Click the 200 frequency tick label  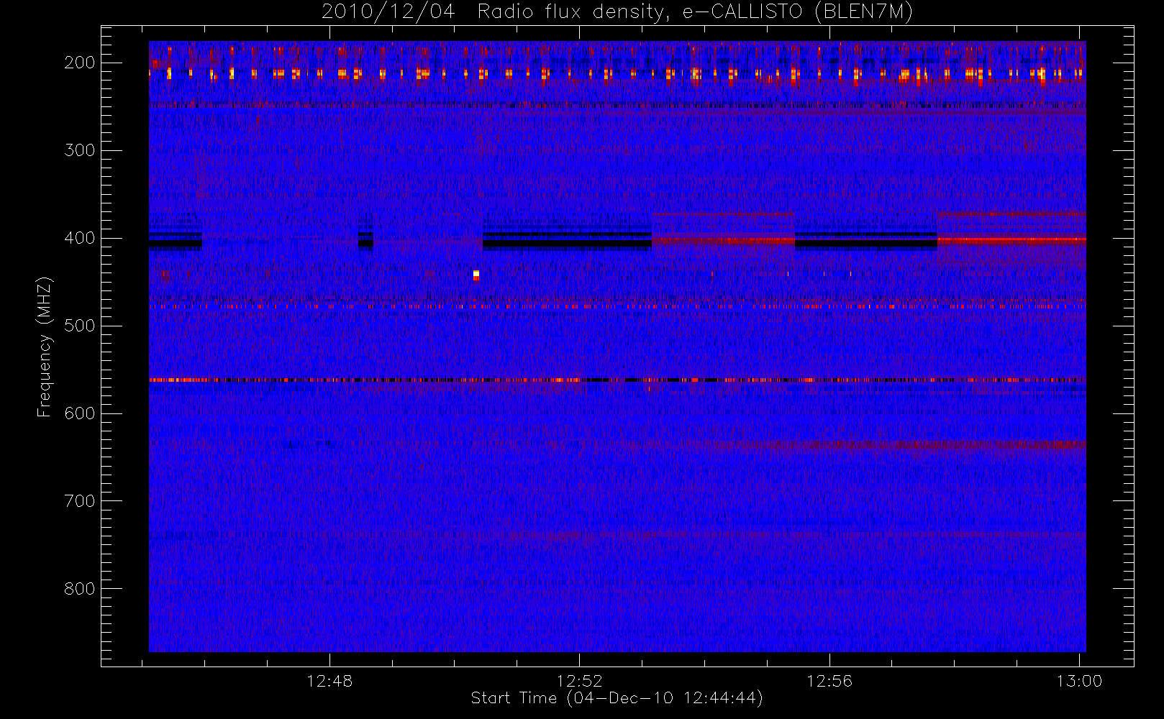[x=79, y=63]
